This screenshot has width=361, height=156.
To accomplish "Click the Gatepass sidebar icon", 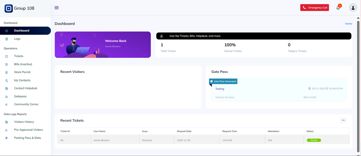I will [x=6, y=97].
